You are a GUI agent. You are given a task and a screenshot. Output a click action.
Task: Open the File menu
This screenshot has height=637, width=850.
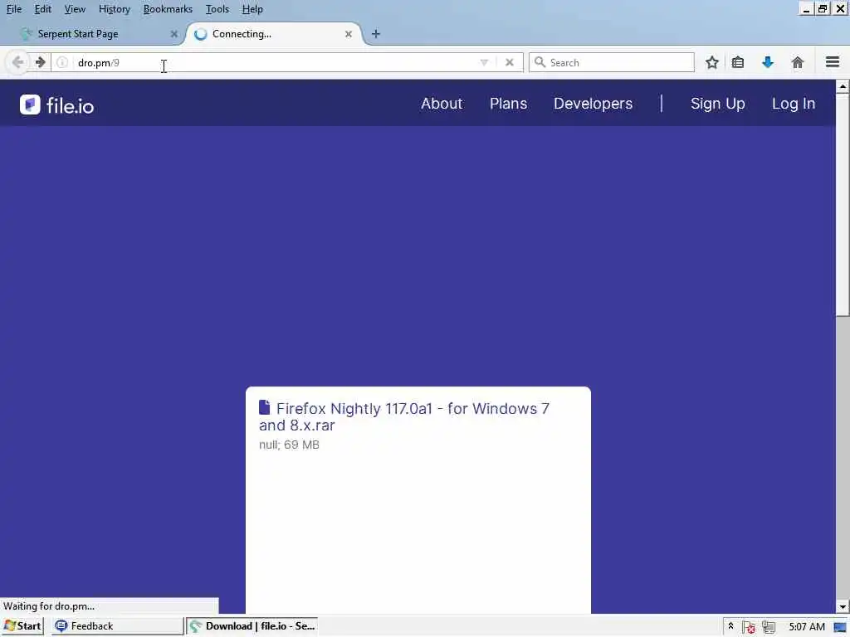click(14, 9)
